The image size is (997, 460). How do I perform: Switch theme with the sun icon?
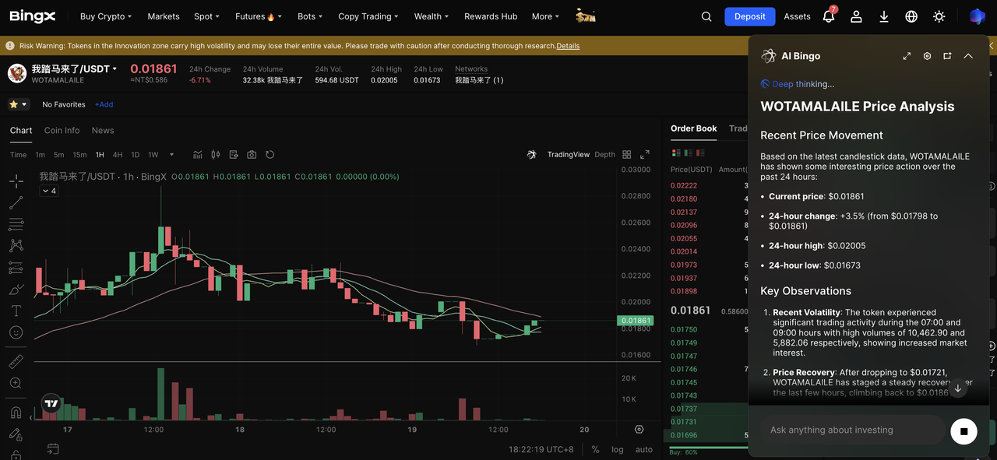(x=939, y=16)
